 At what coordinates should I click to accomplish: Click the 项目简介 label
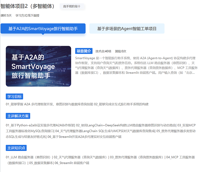pos(84,51)
